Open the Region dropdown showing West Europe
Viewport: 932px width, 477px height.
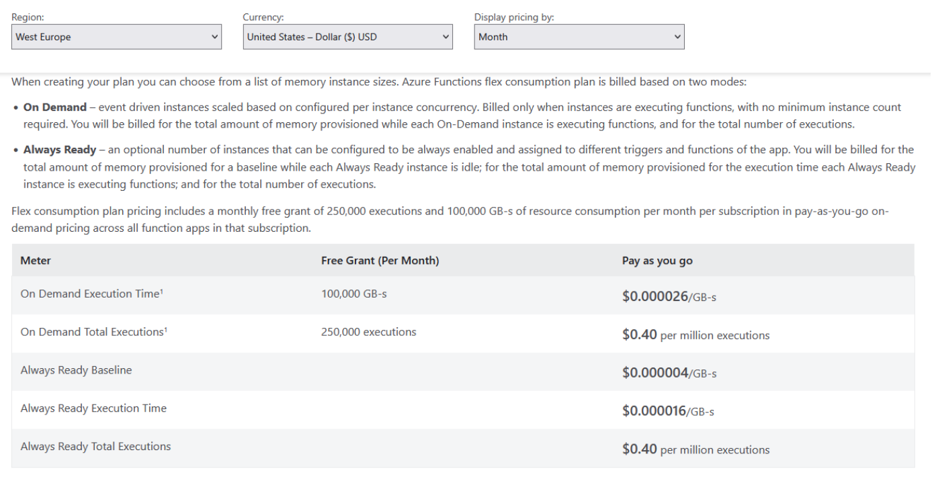click(116, 37)
